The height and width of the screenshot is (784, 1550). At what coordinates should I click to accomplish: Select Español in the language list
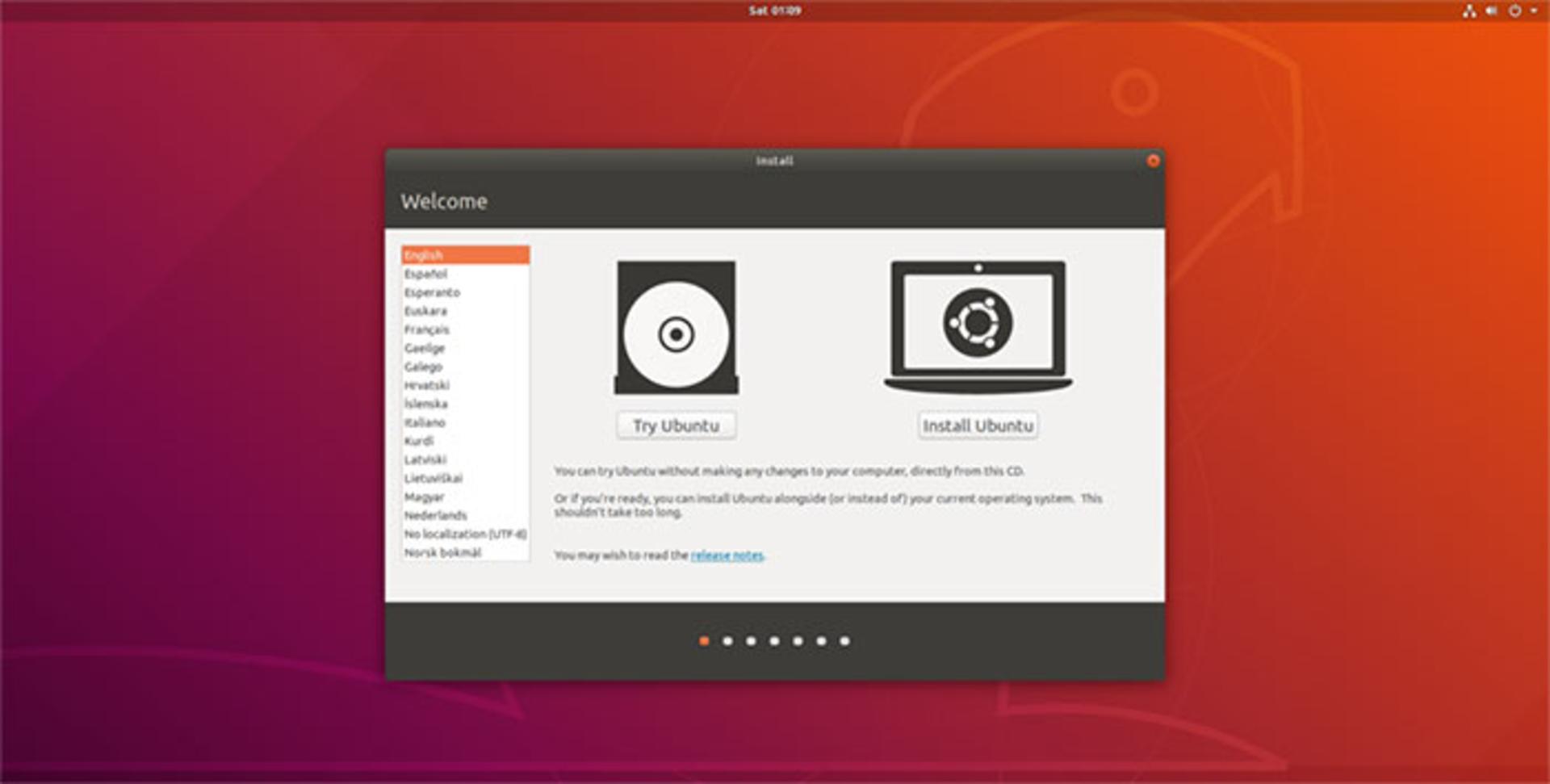465,274
